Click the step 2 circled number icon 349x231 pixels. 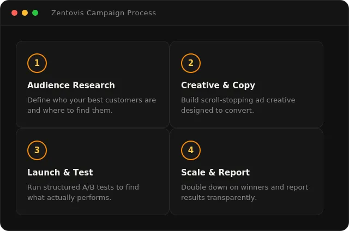(191, 63)
